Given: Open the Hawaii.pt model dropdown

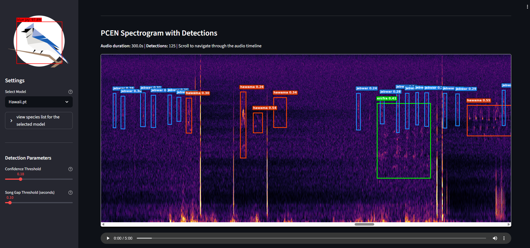Looking at the screenshot, I should (39, 102).
